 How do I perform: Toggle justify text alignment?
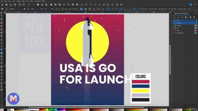coord(94,9)
